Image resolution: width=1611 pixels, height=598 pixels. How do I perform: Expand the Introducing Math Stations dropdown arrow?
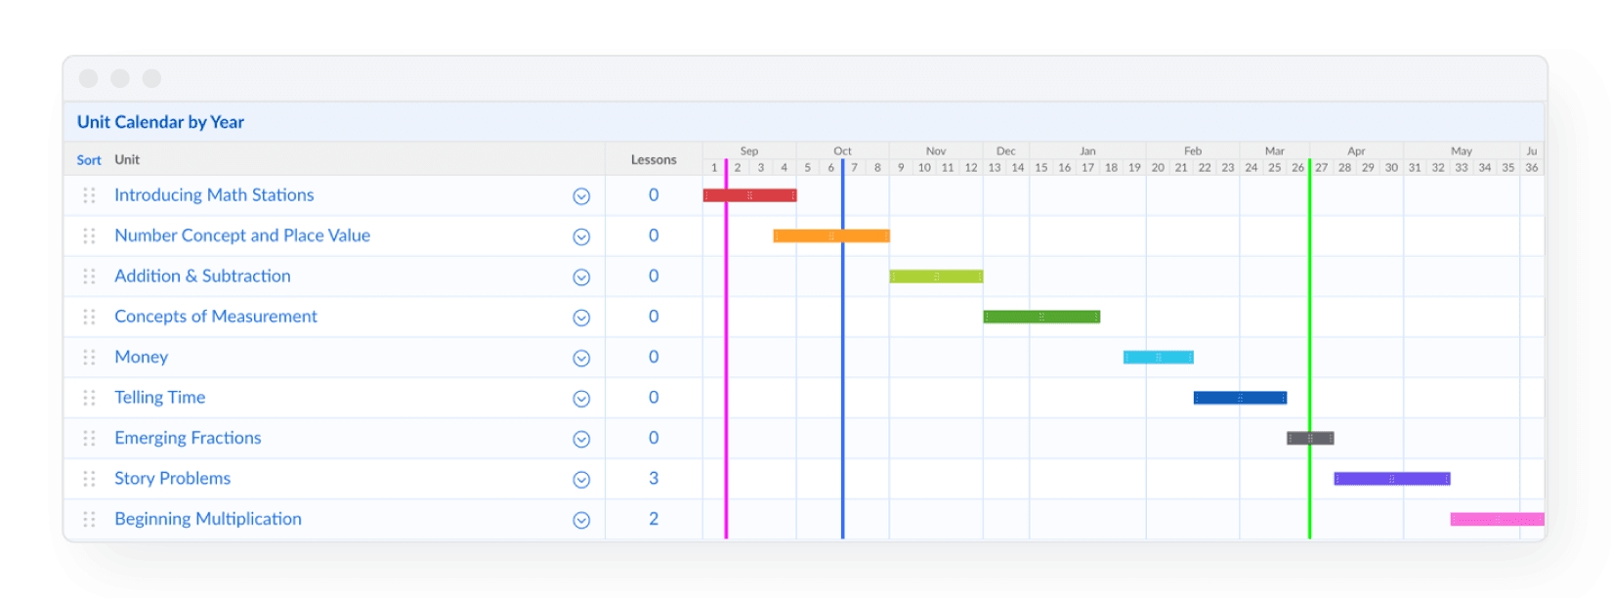click(581, 196)
